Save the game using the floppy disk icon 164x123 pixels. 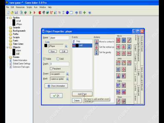tap(16, 12)
